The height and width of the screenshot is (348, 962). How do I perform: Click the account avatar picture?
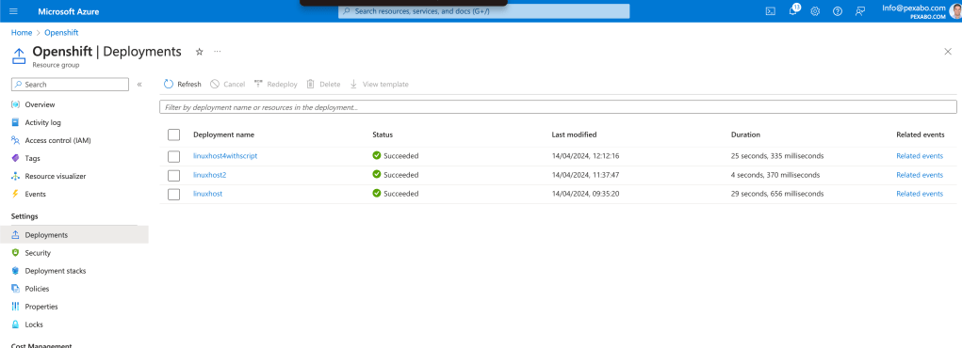[955, 11]
